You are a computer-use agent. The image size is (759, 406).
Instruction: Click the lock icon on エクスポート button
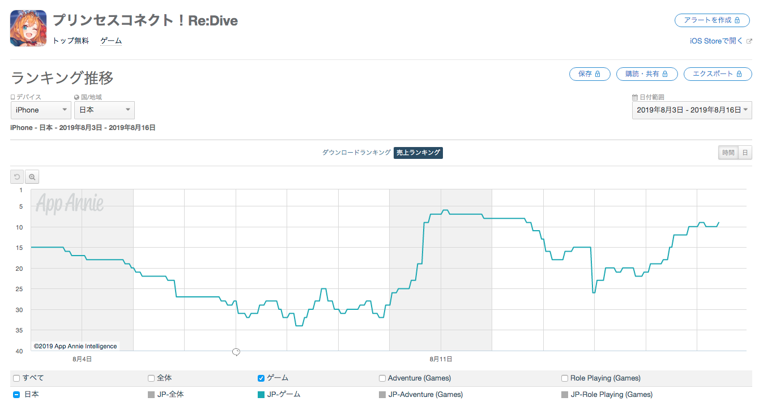tap(738, 74)
